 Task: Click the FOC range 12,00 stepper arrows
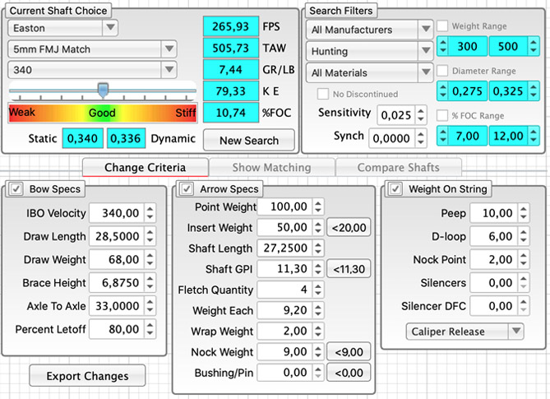(x=534, y=136)
